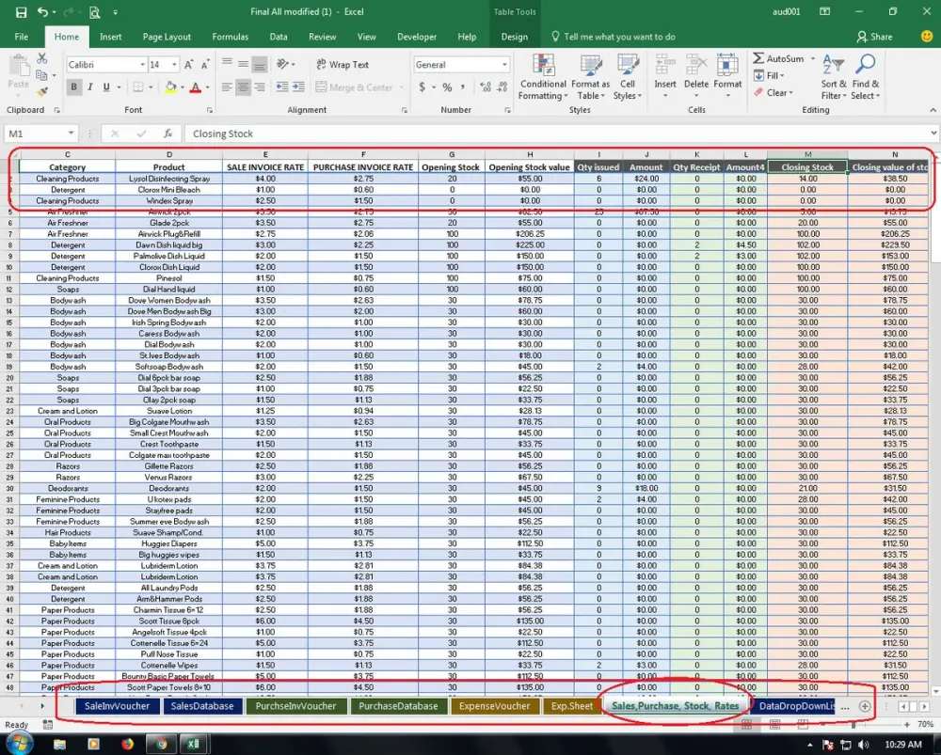941x755 pixels.
Task: Click the Save icon in quick access toolbar
Action: tap(21, 12)
